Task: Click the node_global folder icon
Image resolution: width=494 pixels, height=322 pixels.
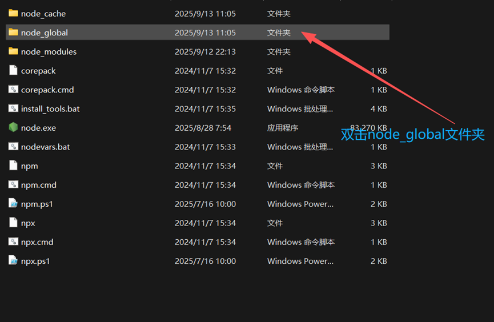Action: (13, 32)
